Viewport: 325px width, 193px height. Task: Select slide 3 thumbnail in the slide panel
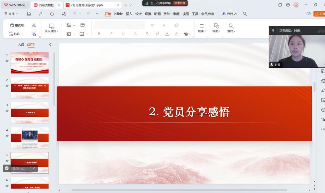tap(30, 113)
